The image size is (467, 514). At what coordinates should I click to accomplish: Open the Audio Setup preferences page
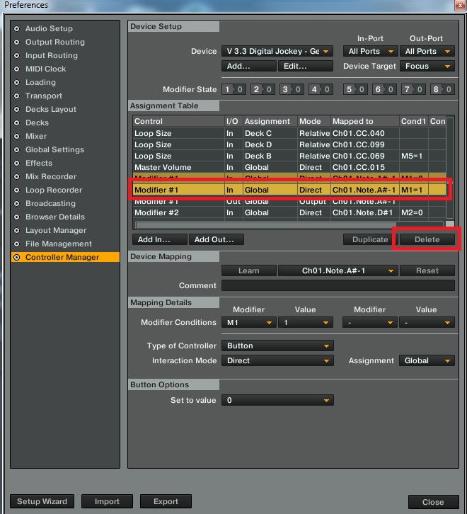(49, 28)
